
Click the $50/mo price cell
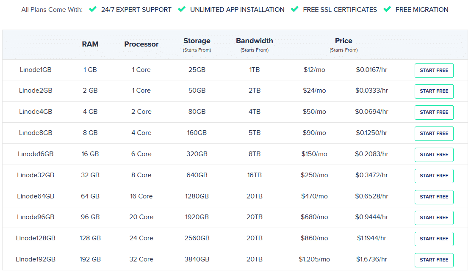click(314, 112)
